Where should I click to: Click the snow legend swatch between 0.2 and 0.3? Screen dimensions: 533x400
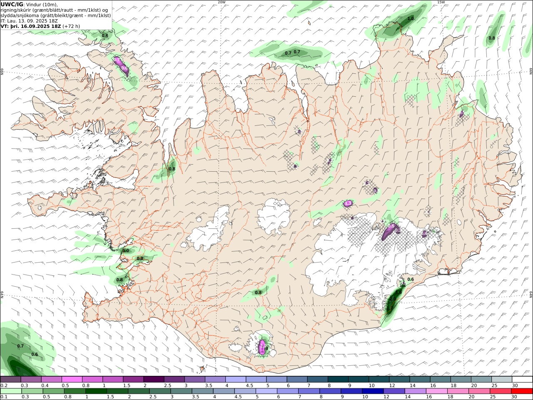pyautogui.click(x=10, y=379)
